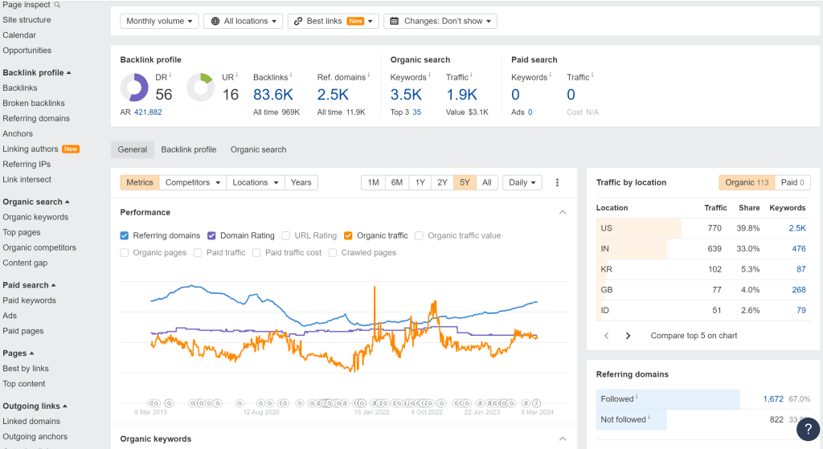
Task: Open the 3.5K organic keywords value
Action: click(x=406, y=95)
